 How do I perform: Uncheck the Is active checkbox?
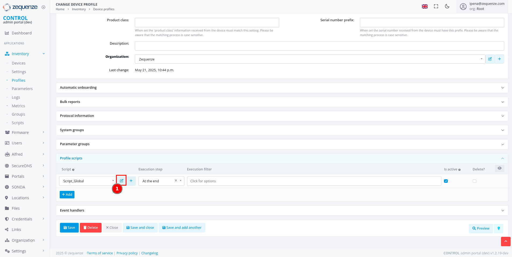[x=446, y=181]
